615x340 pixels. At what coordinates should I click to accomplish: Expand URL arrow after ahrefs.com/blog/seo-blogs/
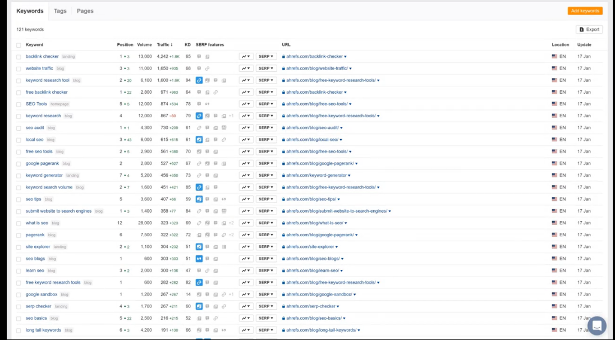pyautogui.click(x=342, y=259)
